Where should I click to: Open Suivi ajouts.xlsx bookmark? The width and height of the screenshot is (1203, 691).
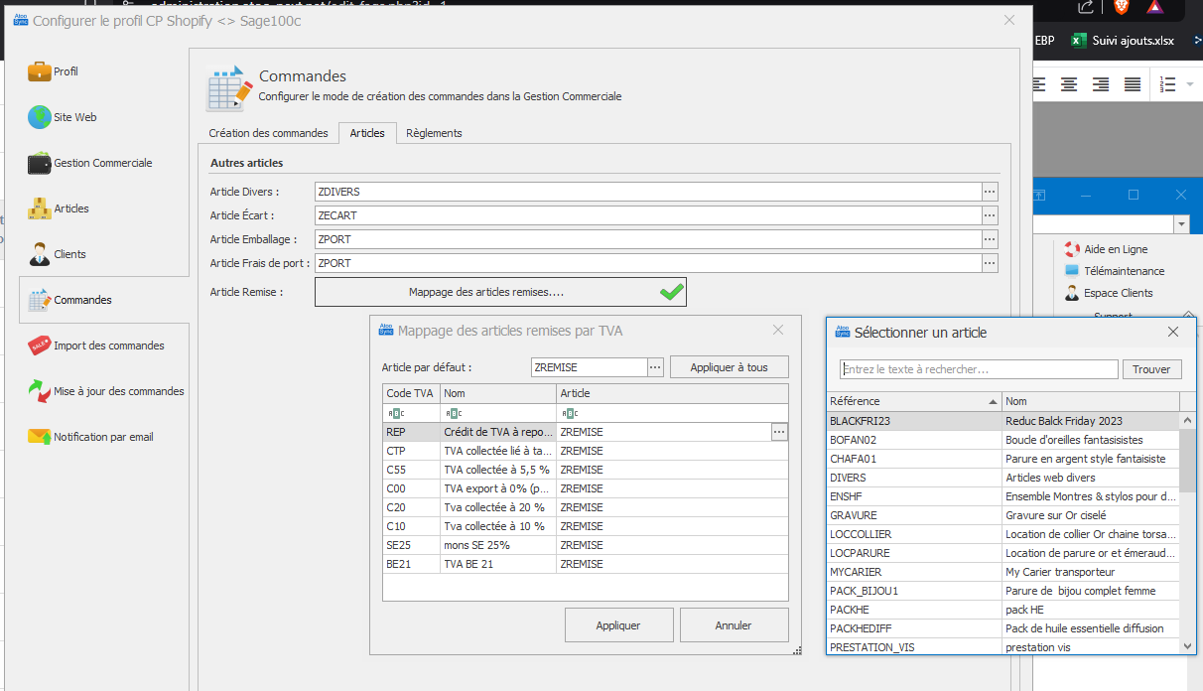(x=1124, y=41)
